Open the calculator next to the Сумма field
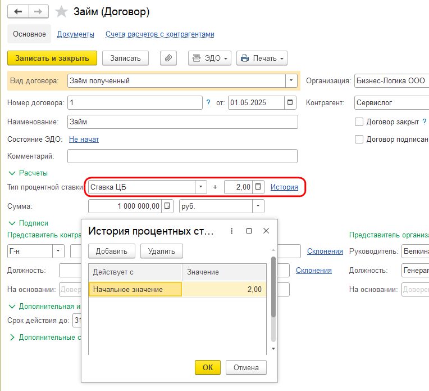 point(167,206)
